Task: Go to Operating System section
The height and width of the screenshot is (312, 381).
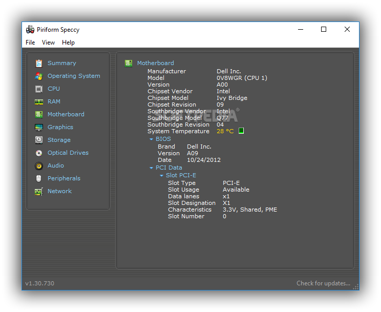Action: 74,76
